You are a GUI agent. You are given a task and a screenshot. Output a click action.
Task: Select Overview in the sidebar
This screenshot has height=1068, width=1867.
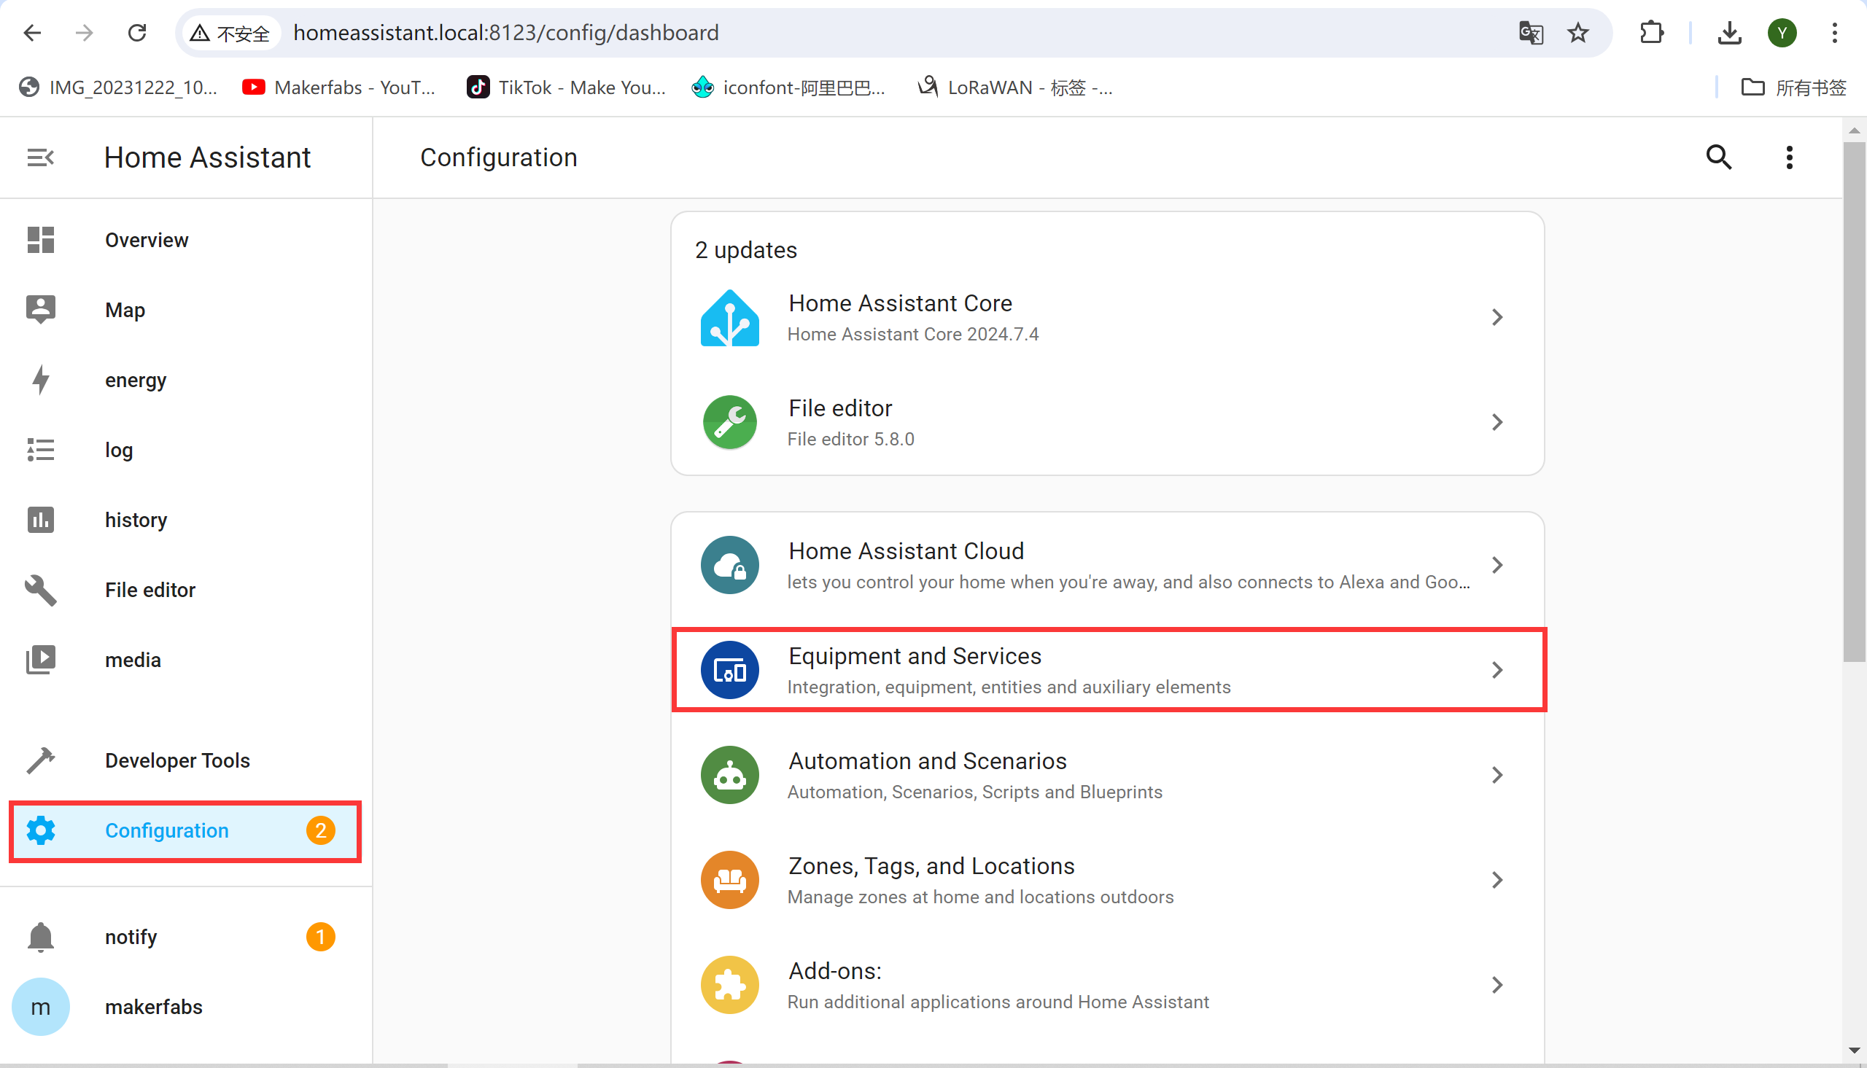click(x=185, y=240)
